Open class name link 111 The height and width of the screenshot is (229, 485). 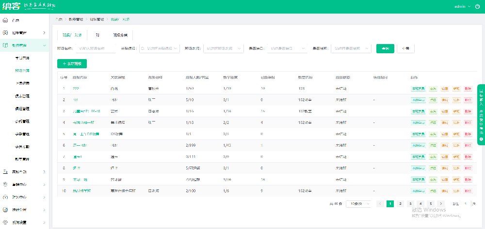tap(76, 100)
